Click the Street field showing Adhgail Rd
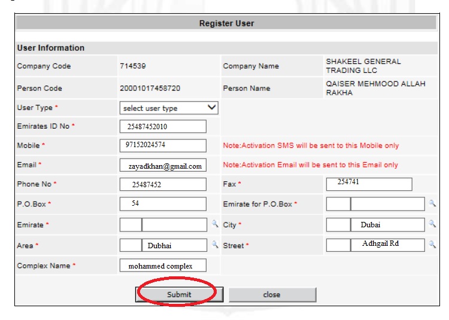Viewport: 449px width, 320px height. pos(387,245)
